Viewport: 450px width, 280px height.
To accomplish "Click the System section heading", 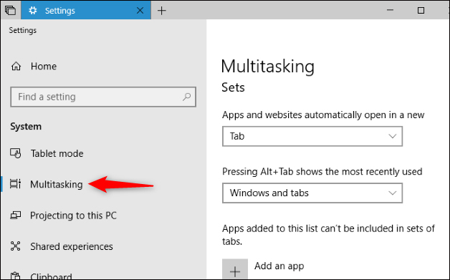I will point(26,127).
